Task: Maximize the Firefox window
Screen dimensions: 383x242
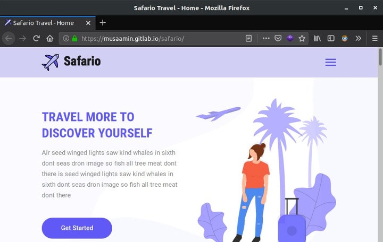Action: [x=361, y=8]
